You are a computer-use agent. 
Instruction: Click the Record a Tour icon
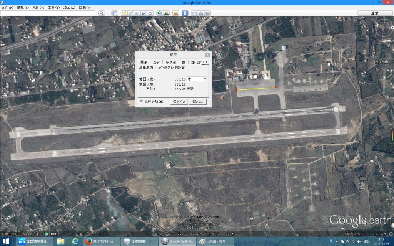coord(150,13)
